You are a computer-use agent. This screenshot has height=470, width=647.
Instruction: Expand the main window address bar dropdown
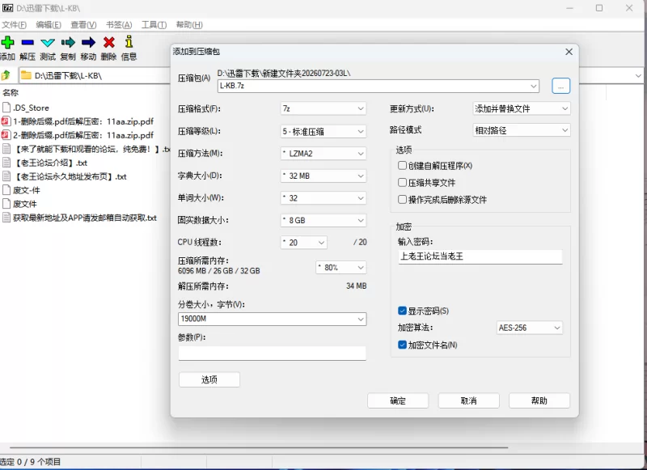638,75
